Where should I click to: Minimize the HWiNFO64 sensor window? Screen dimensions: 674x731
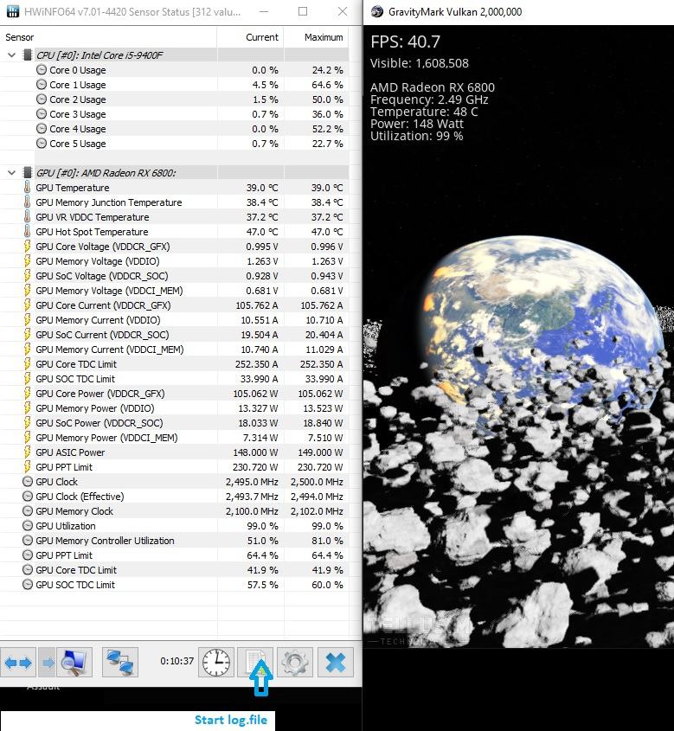point(264,11)
